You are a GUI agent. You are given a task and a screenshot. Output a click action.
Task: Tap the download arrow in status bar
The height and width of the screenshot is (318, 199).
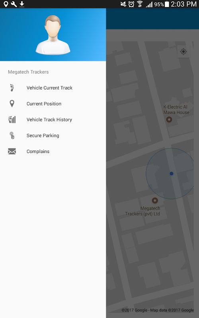(x=22, y=4)
